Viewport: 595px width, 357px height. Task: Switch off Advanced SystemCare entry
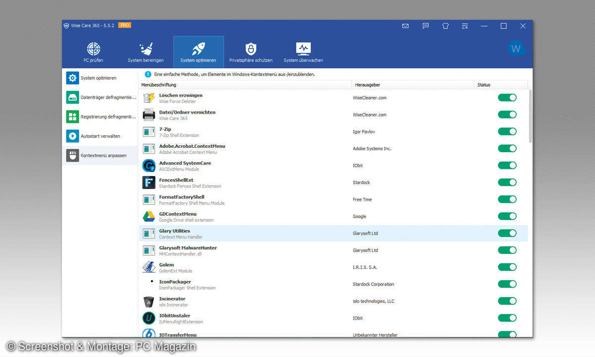pyautogui.click(x=507, y=165)
